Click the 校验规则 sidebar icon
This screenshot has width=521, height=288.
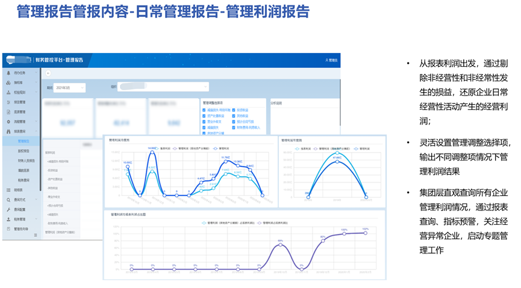8,93
